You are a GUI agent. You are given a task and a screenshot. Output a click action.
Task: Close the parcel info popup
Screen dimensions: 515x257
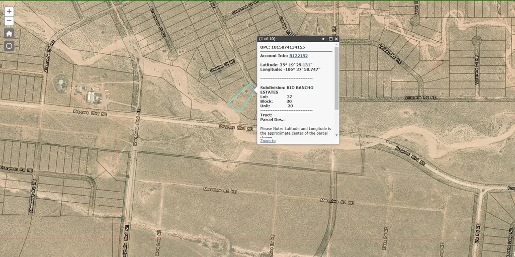pos(336,39)
